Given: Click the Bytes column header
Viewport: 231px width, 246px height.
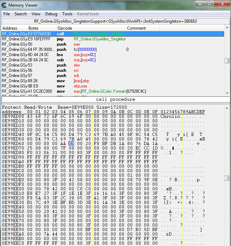Looking at the screenshot, I should point(42,28).
